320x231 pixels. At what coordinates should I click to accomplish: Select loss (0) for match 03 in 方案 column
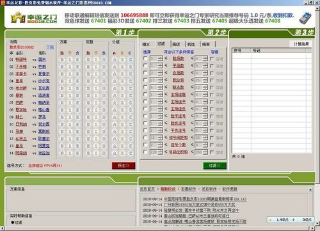77,74
